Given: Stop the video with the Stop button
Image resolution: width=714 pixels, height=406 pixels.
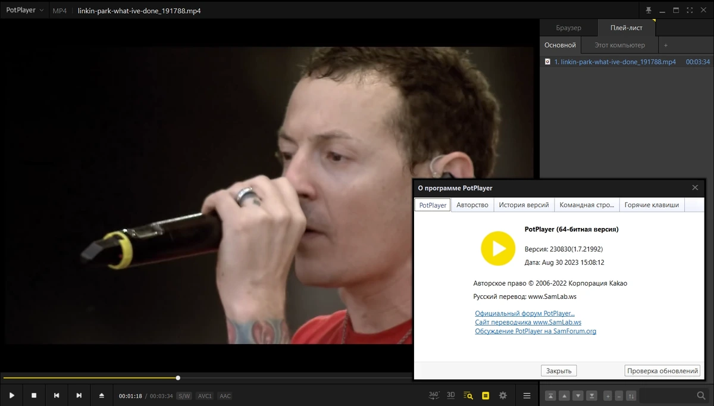Looking at the screenshot, I should (34, 395).
